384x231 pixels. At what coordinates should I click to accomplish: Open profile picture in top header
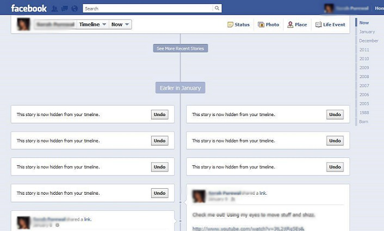coord(329,8)
